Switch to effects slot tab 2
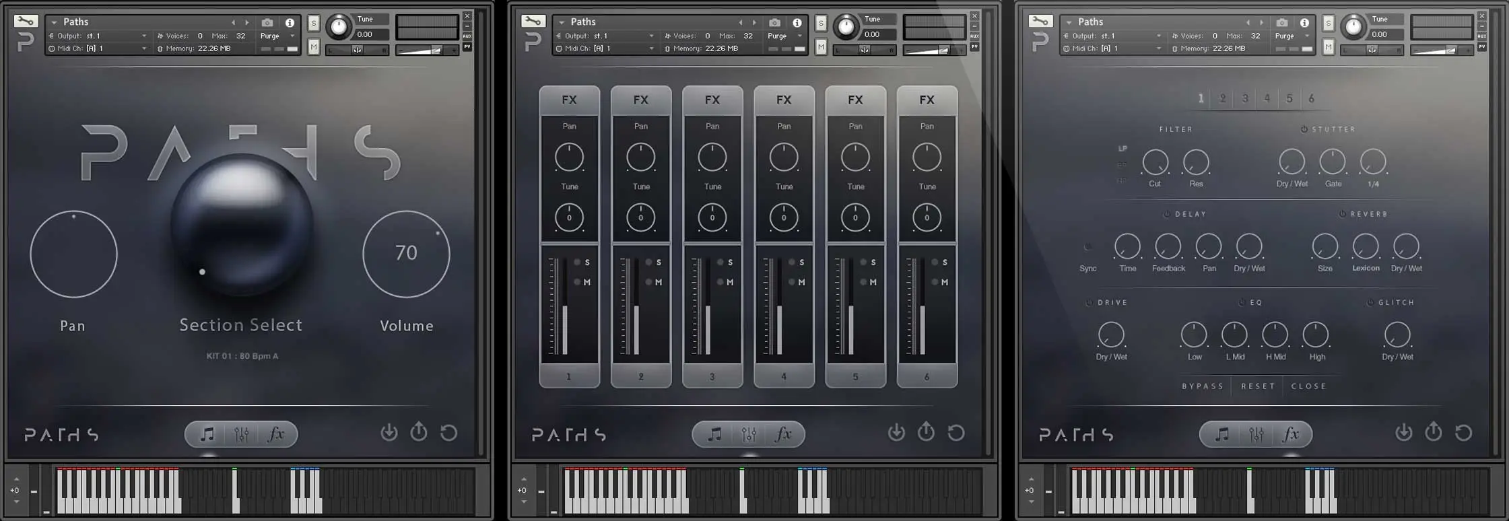1509x521 pixels. pyautogui.click(x=1223, y=98)
